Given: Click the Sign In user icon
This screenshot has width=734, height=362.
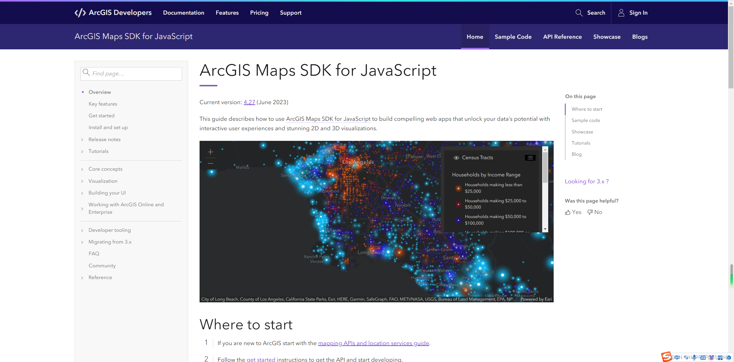Looking at the screenshot, I should [621, 13].
